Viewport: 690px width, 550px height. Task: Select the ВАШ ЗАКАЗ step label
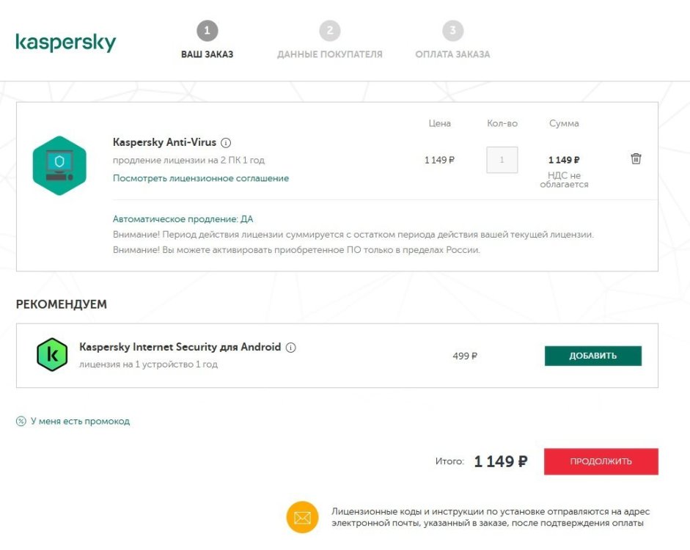[x=208, y=54]
